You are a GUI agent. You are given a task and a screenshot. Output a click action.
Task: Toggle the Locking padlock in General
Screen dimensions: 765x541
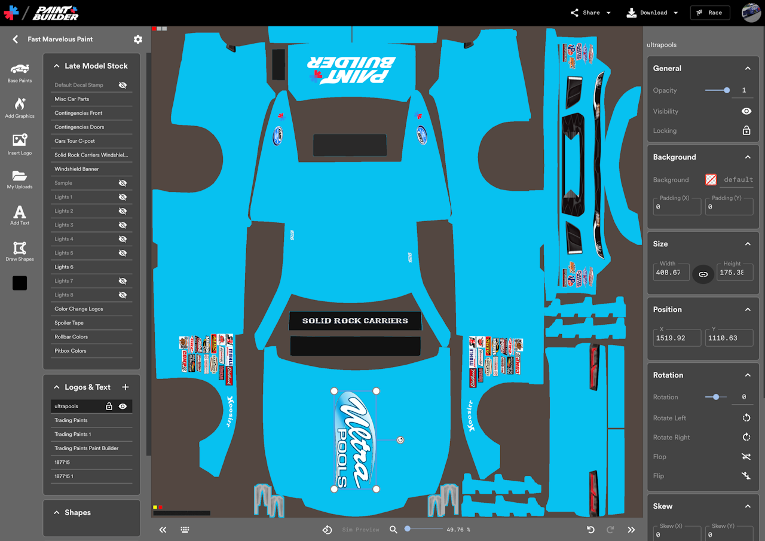746,130
